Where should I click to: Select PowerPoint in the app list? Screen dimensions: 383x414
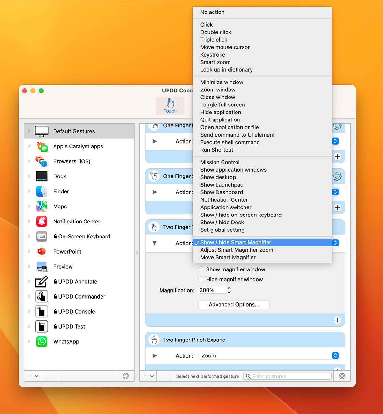67,252
